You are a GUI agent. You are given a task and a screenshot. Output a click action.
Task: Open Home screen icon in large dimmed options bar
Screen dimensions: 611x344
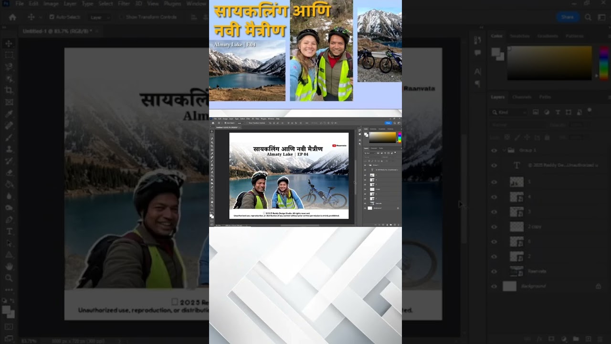(12, 17)
